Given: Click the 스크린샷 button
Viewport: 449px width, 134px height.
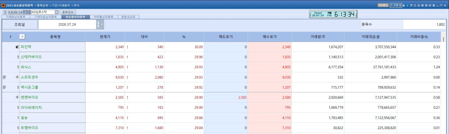Looking at the screenshot, I should point(396,5).
